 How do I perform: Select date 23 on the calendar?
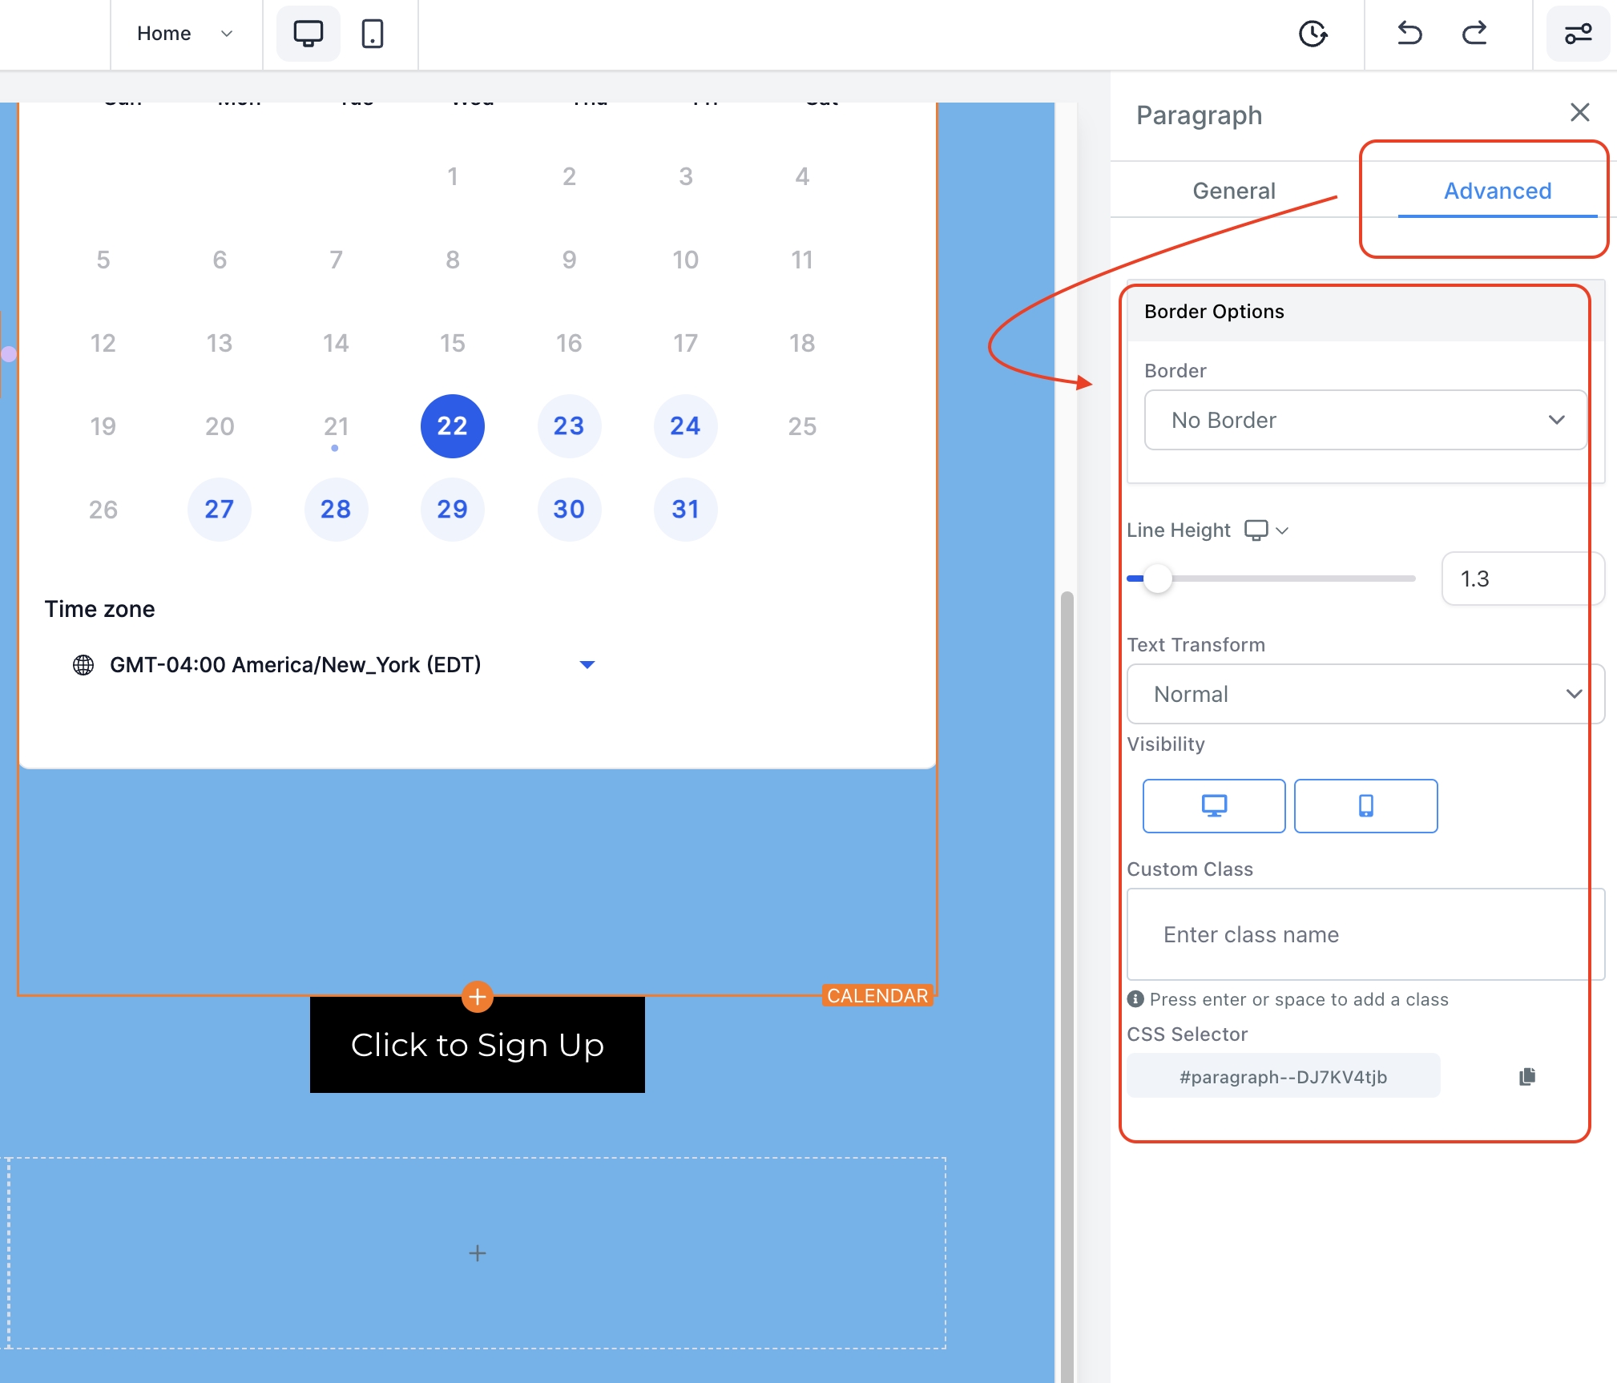(569, 425)
